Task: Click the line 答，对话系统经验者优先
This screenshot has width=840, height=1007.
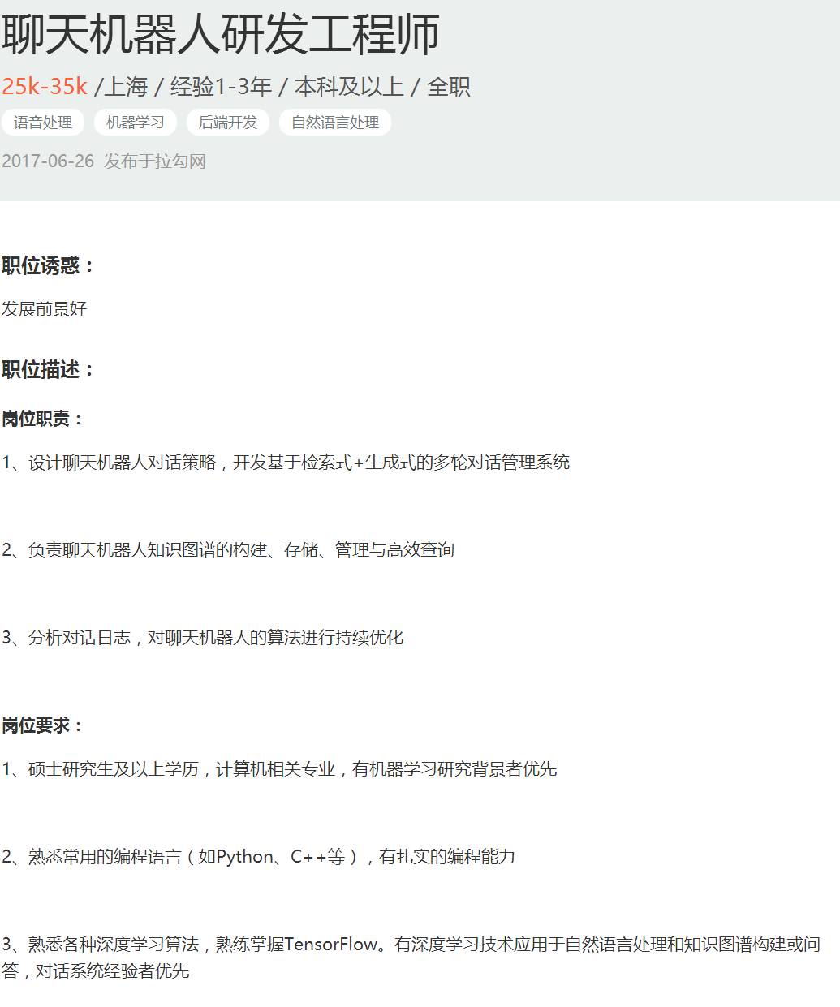Action: 96,970
